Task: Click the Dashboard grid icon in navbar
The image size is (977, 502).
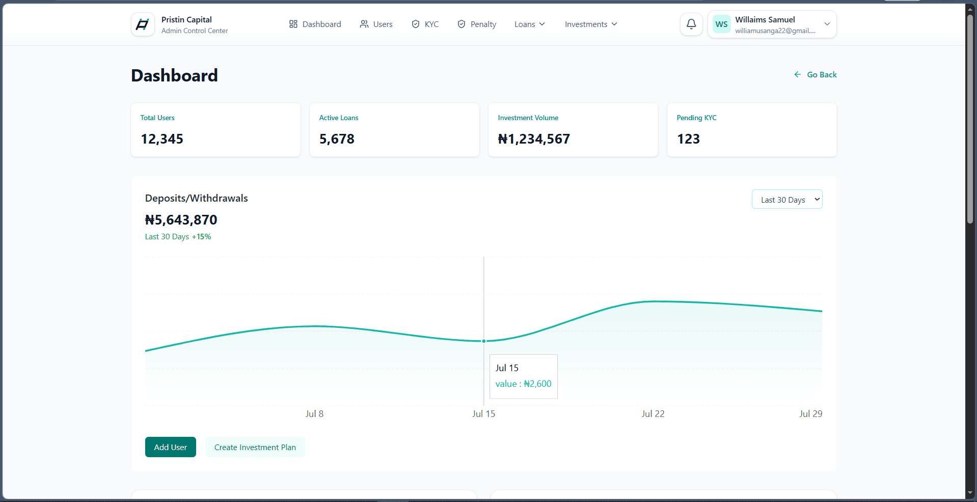Action: [293, 24]
